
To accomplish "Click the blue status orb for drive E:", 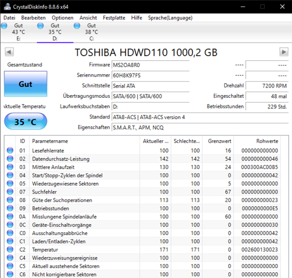I will pos(4,25).
